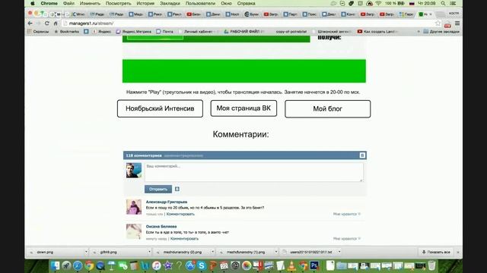Open Keynote podium icon in Dock

[111, 265]
